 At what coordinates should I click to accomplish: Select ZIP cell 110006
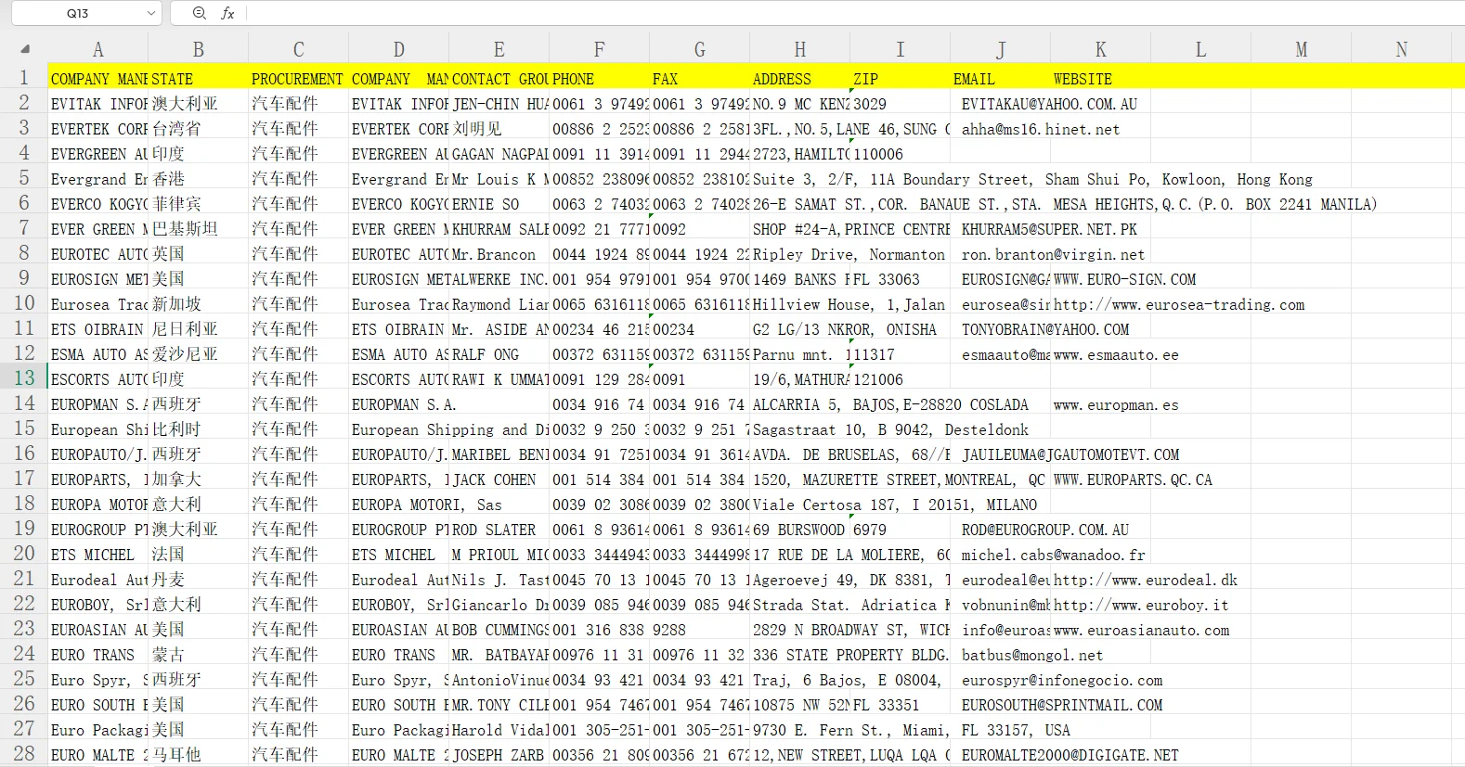click(900, 154)
